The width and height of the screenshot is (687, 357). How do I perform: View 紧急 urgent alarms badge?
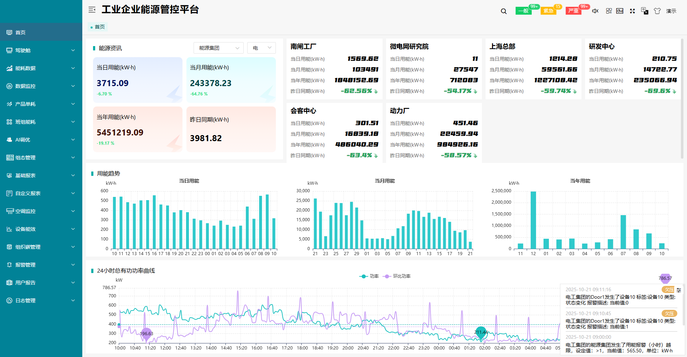[549, 11]
